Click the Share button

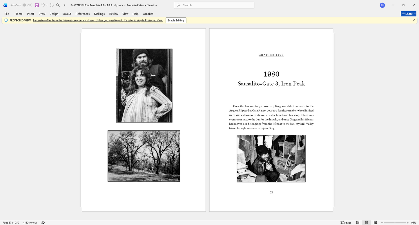click(409, 14)
